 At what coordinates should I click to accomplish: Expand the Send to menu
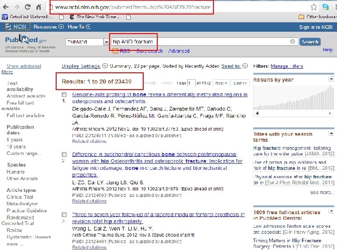point(245,66)
